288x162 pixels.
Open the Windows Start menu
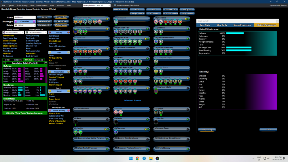[131, 159]
